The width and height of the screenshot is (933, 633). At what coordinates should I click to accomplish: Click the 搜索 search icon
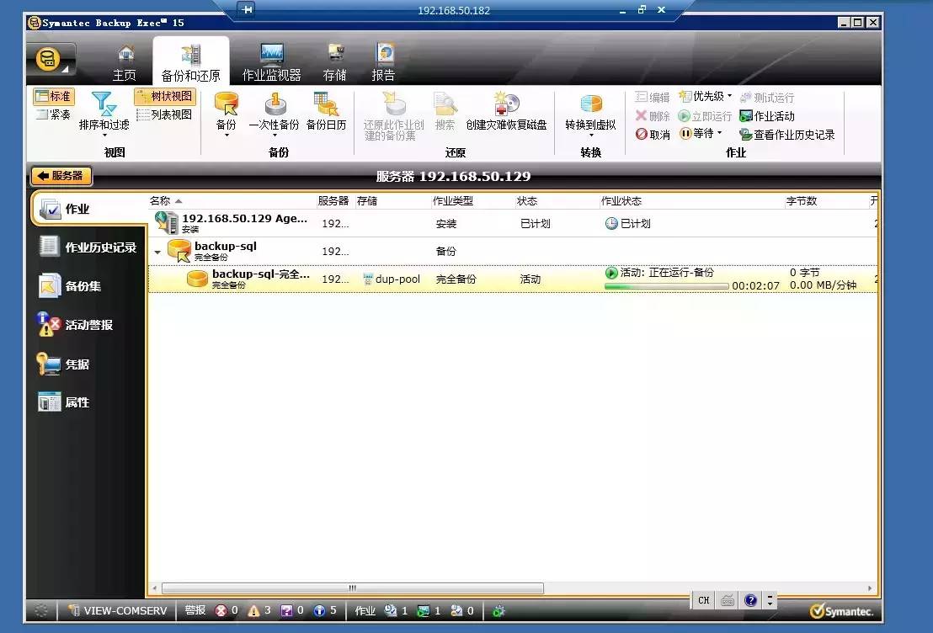point(445,104)
